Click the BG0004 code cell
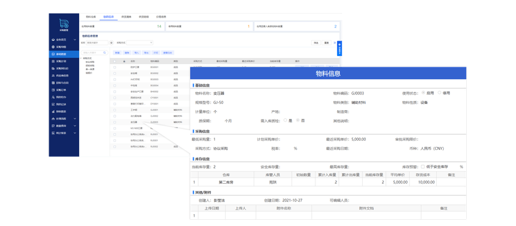The image size is (516, 226). pos(155,85)
